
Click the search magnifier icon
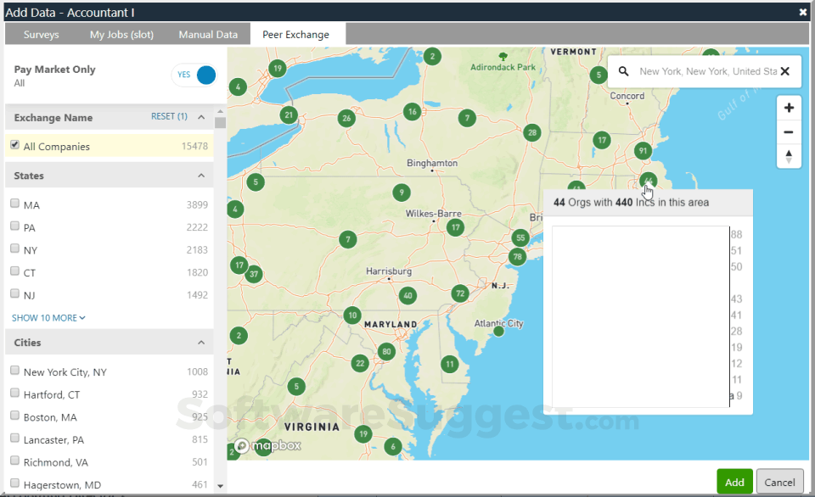pos(625,71)
